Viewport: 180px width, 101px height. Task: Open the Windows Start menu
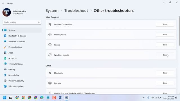click(x=4, y=98)
